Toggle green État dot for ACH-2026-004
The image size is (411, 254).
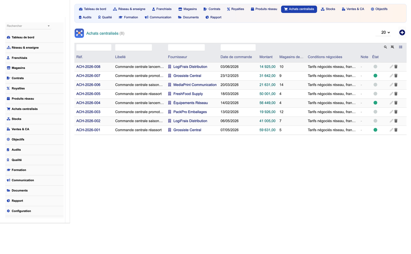tap(375, 103)
